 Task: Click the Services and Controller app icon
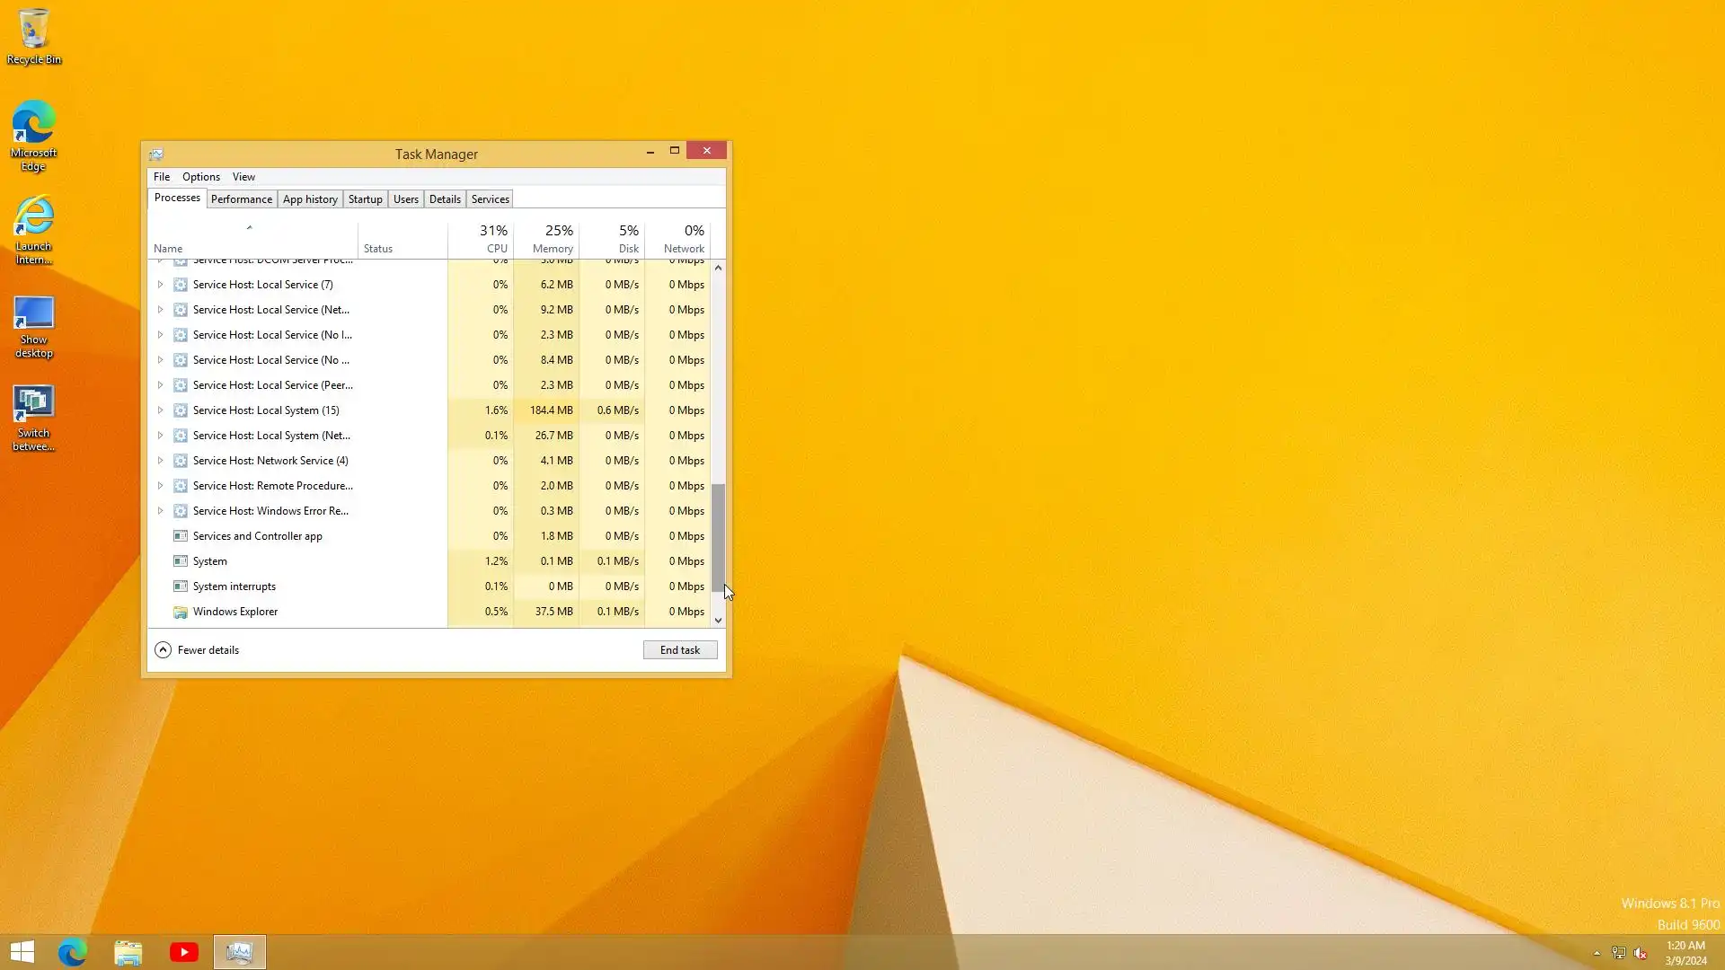[180, 536]
